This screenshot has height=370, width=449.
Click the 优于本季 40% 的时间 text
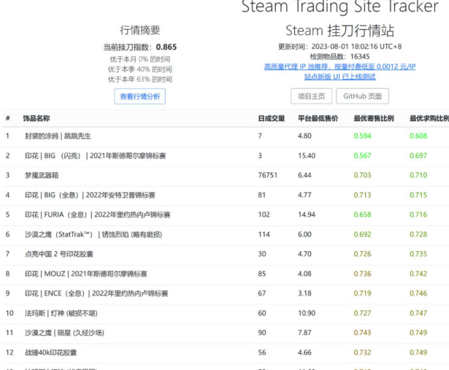pos(140,69)
